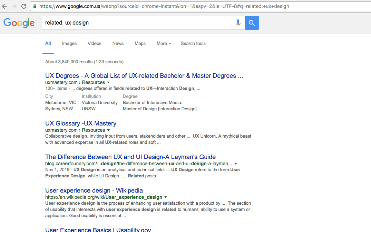Open Search tools options
Image resolution: width=371 pixels, height=232 pixels.
point(193,43)
